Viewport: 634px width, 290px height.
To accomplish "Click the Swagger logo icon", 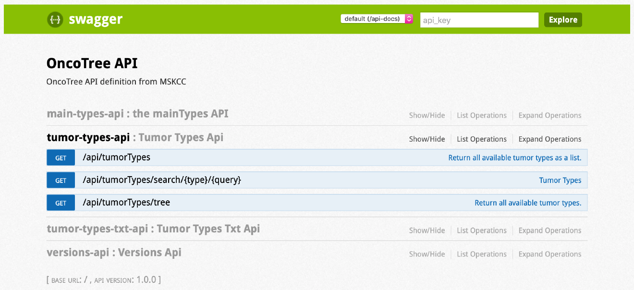I will pyautogui.click(x=55, y=20).
